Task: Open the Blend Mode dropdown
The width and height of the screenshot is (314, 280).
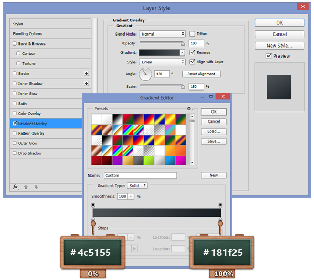Action: click(162, 34)
